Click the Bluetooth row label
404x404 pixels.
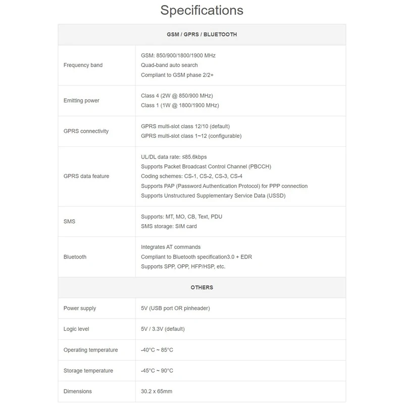click(x=75, y=257)
